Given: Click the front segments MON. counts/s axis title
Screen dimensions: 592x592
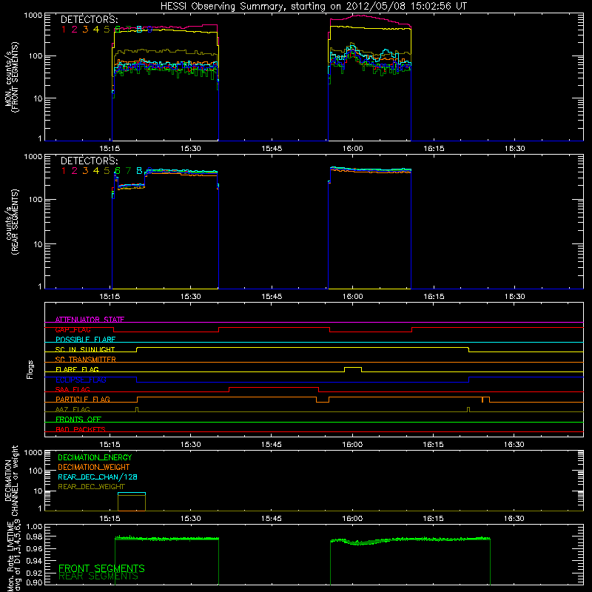Looking at the screenshot, I should tap(11, 77).
